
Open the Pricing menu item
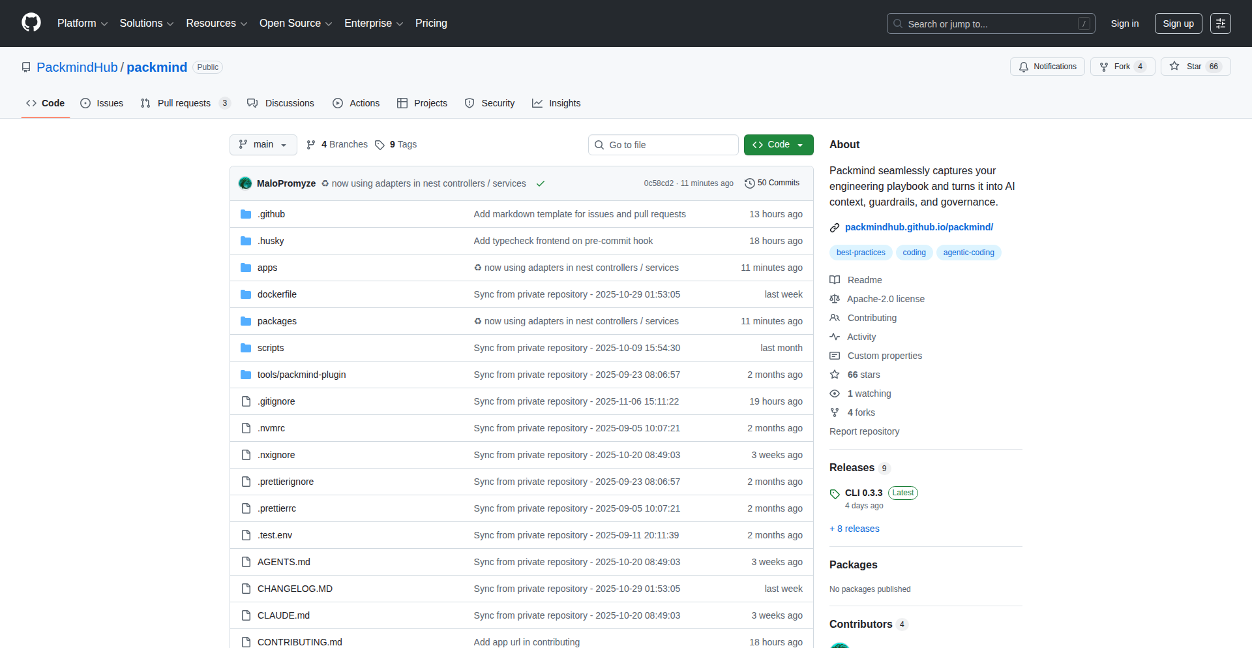(431, 23)
